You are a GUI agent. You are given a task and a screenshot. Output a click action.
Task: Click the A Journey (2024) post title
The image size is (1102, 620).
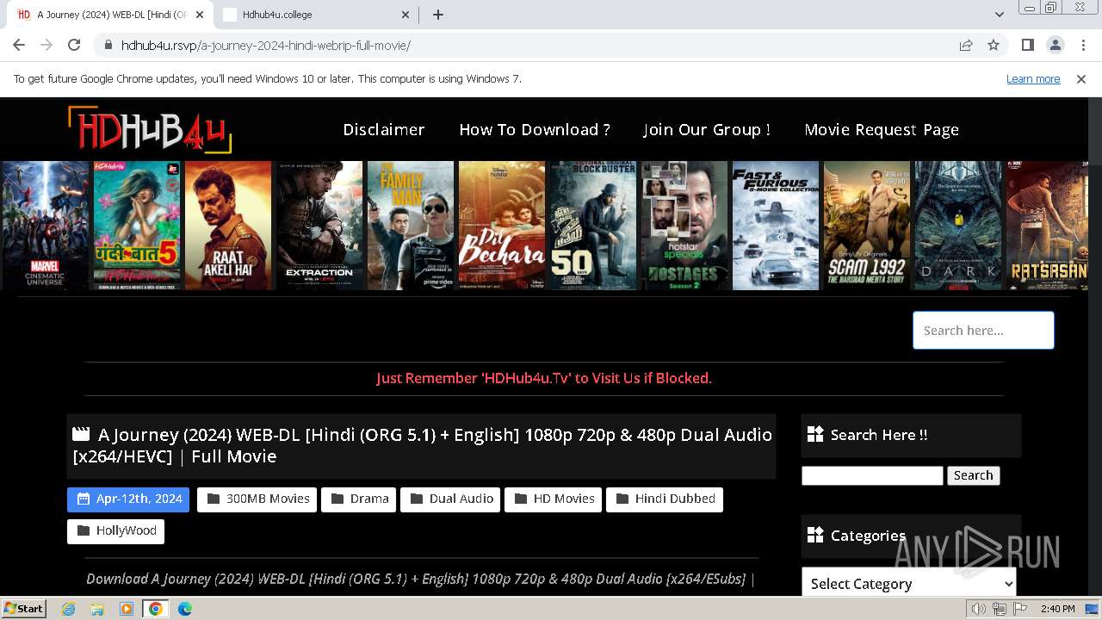(x=422, y=445)
